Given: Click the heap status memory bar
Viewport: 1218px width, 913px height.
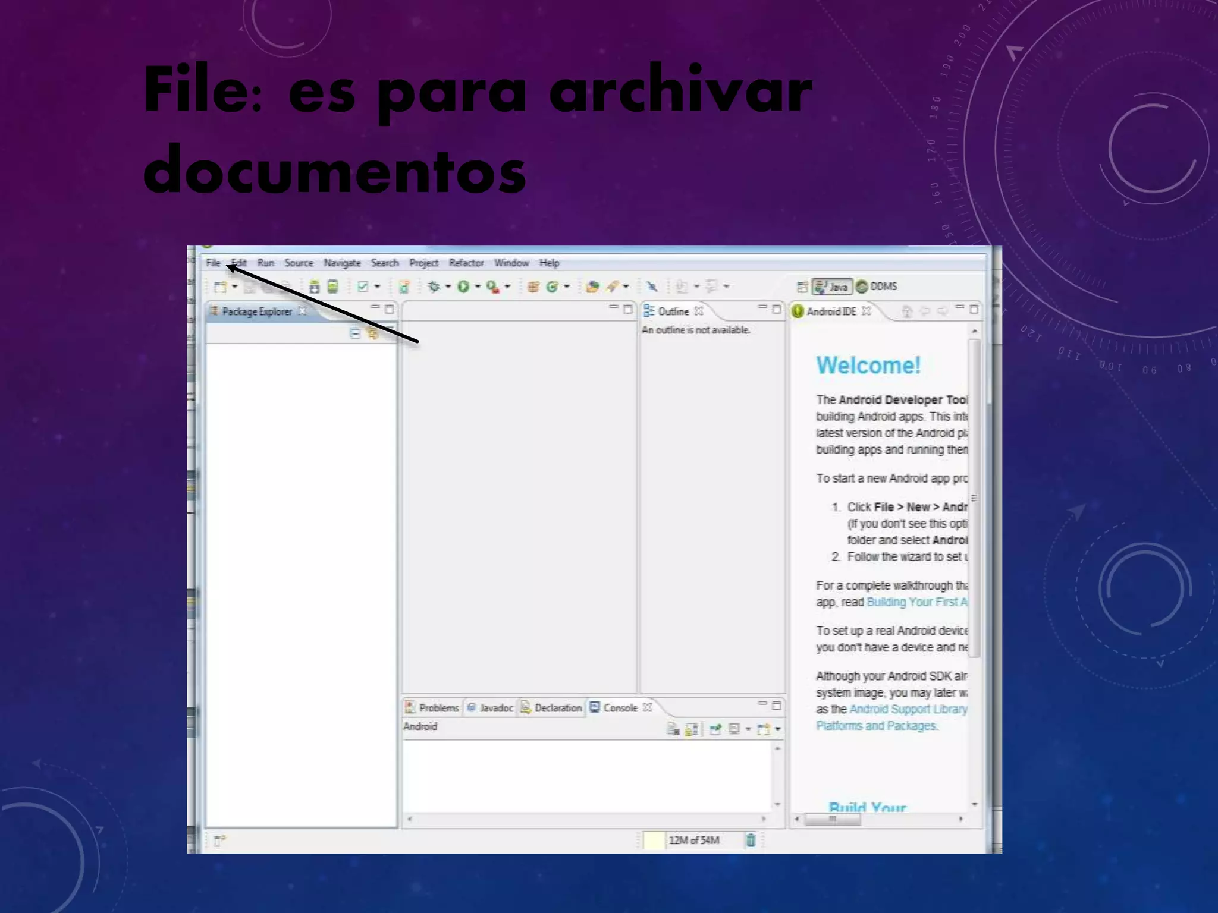Looking at the screenshot, I should pos(694,840).
